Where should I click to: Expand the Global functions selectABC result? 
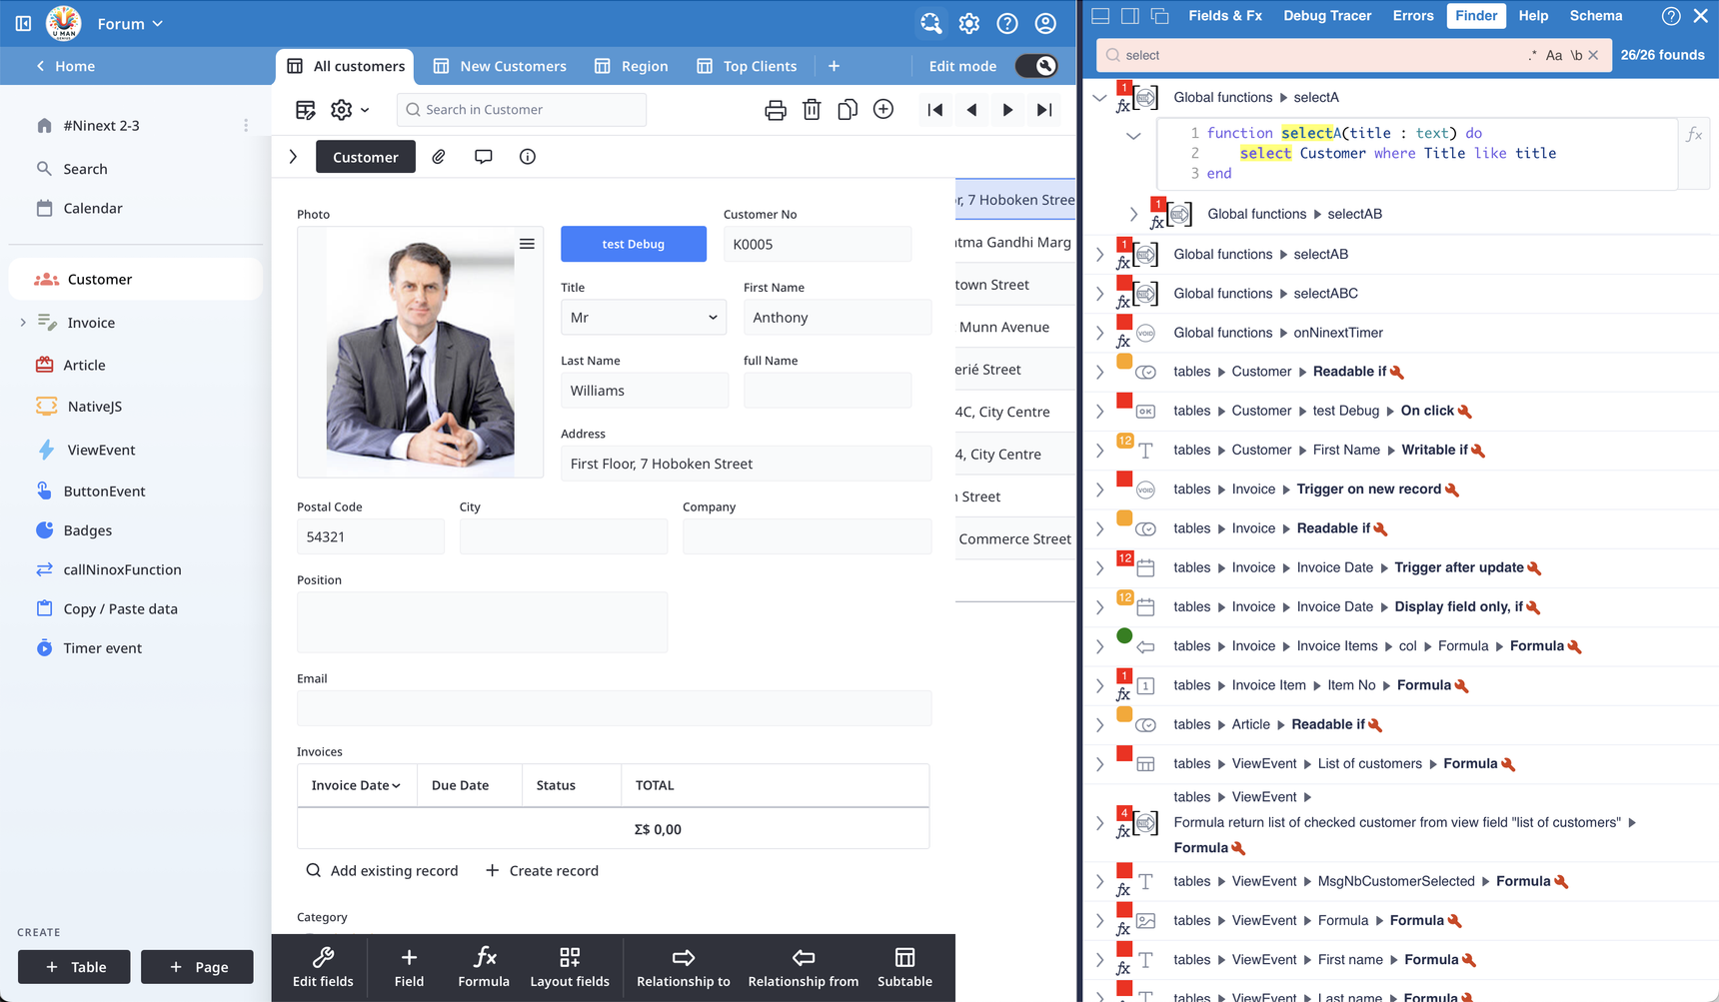point(1100,294)
